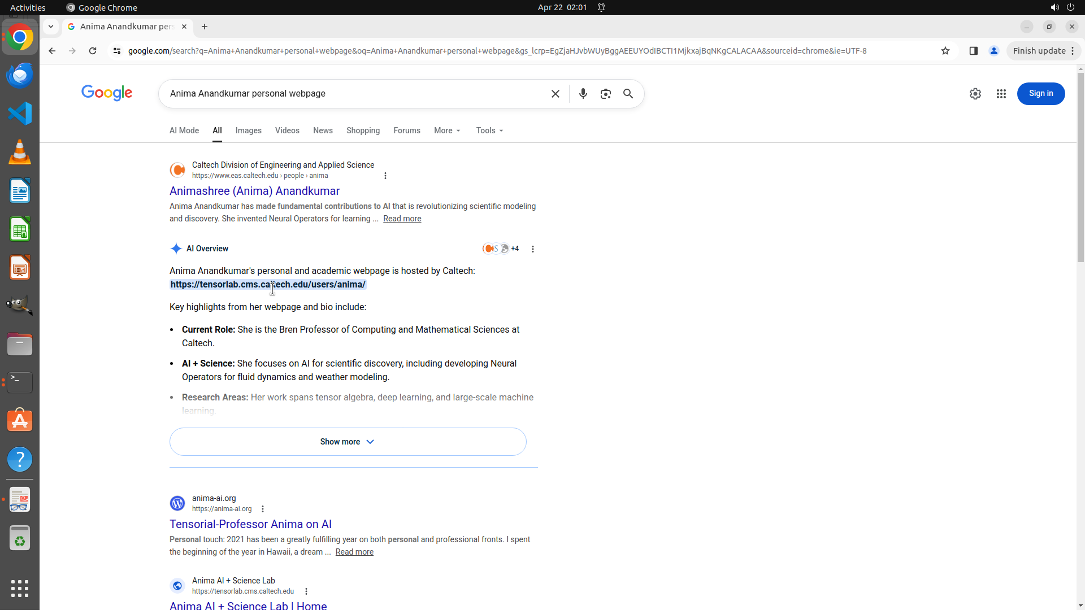Toggle Chrome side panel icon
1085x610 pixels.
(x=973, y=51)
